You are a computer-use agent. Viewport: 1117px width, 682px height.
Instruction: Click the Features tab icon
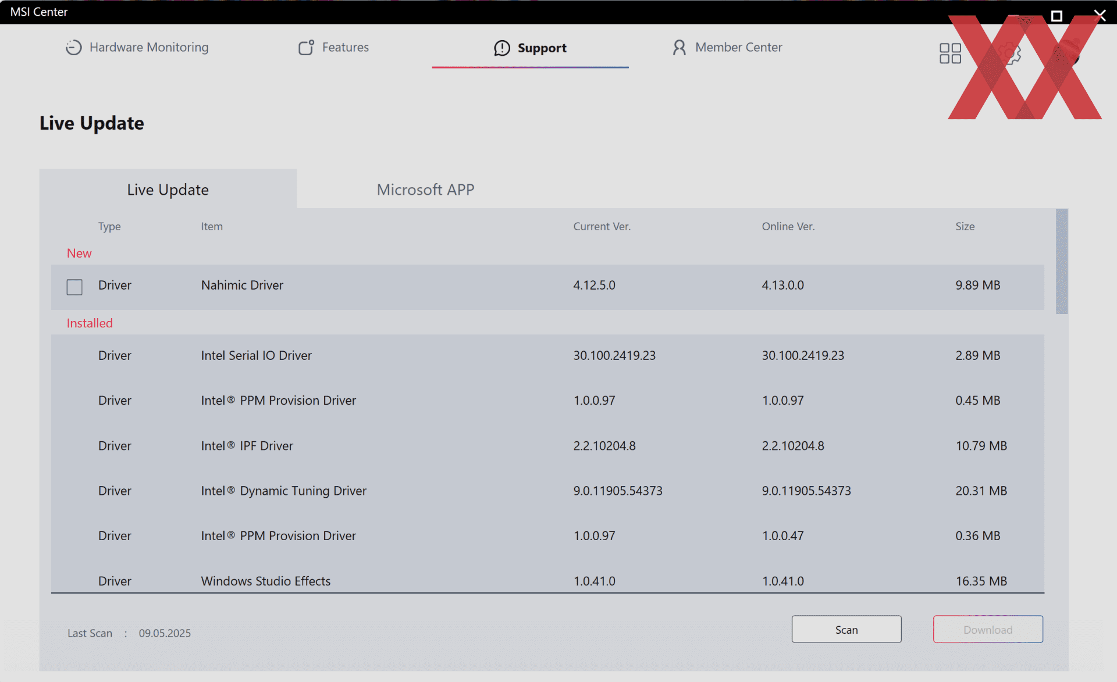(x=306, y=48)
